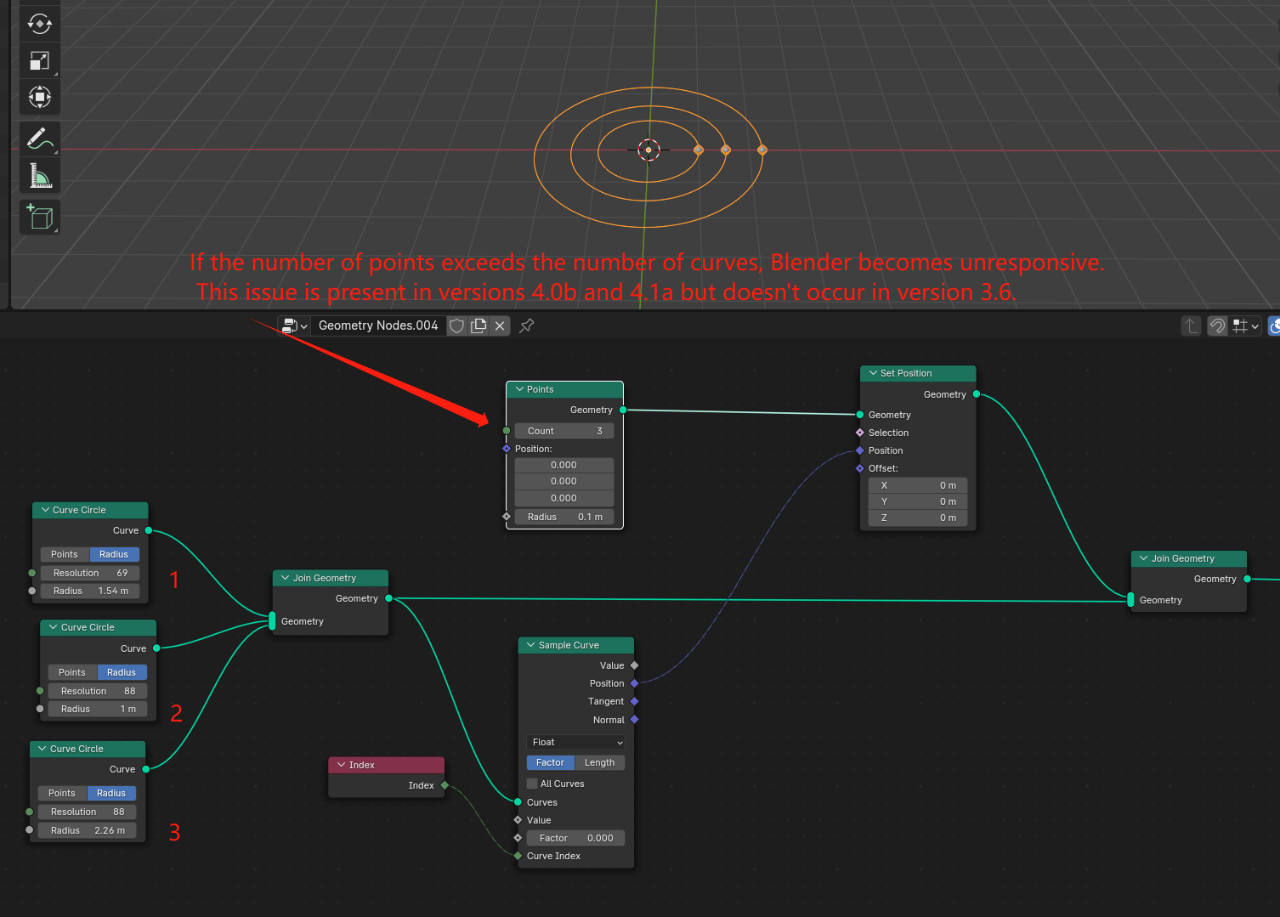Activate the Measure ruler tool

point(40,176)
